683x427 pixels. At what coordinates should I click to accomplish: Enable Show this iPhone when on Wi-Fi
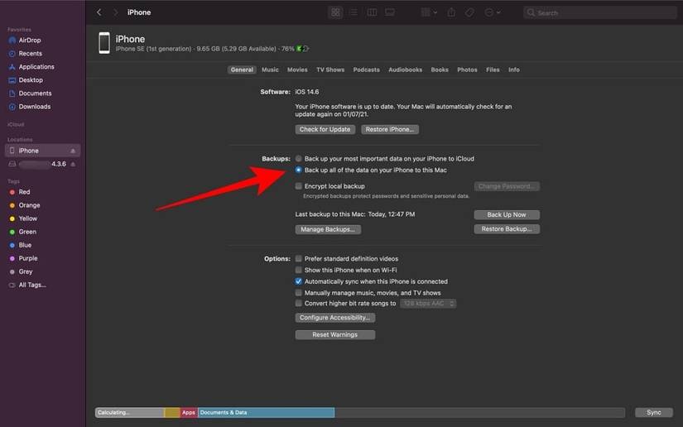[x=298, y=270]
